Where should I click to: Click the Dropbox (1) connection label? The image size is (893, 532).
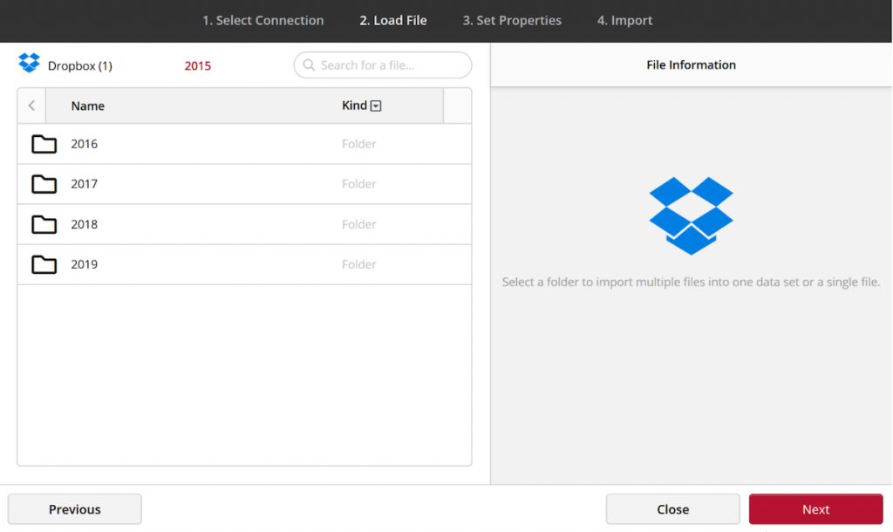pos(79,66)
